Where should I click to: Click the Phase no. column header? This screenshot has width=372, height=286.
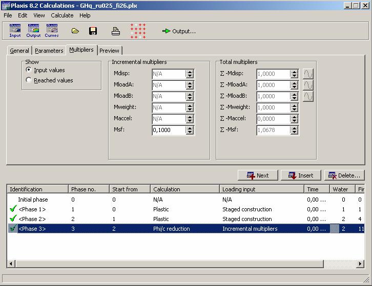(x=89, y=189)
